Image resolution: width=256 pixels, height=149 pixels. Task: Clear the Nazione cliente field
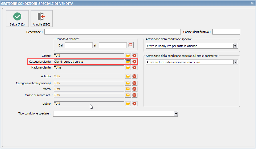click(134, 67)
